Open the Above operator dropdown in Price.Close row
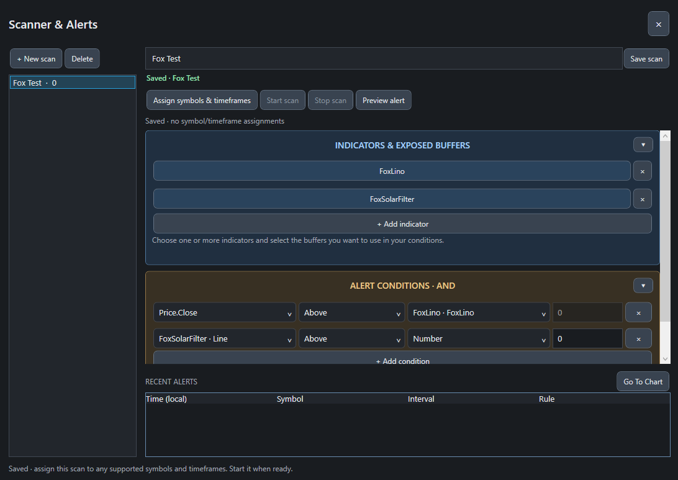 click(351, 312)
